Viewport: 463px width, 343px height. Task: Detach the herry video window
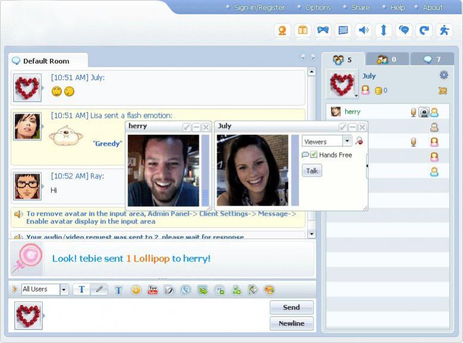187,127
